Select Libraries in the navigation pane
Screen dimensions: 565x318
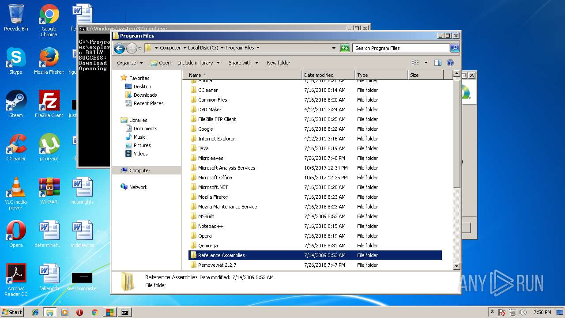138,120
